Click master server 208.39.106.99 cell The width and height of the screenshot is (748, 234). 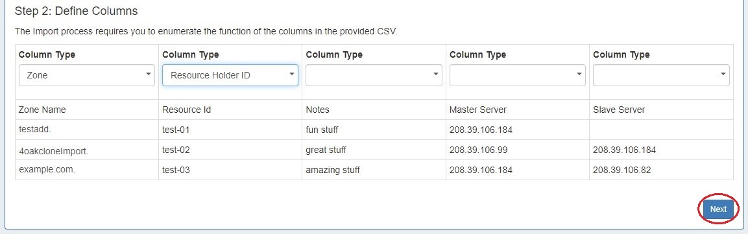tap(518, 150)
